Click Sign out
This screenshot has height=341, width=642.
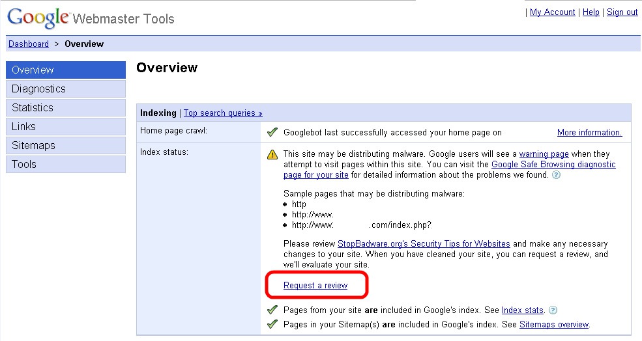click(x=622, y=12)
